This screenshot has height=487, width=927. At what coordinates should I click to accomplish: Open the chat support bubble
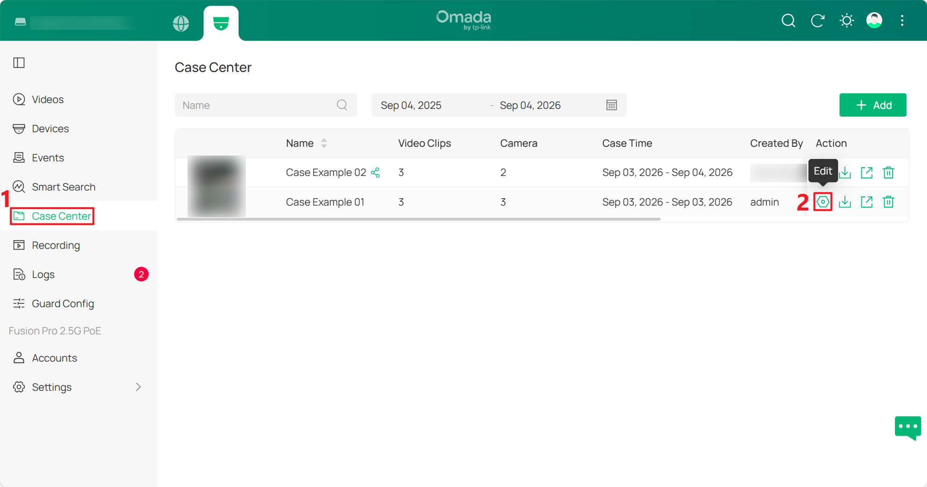tap(907, 427)
